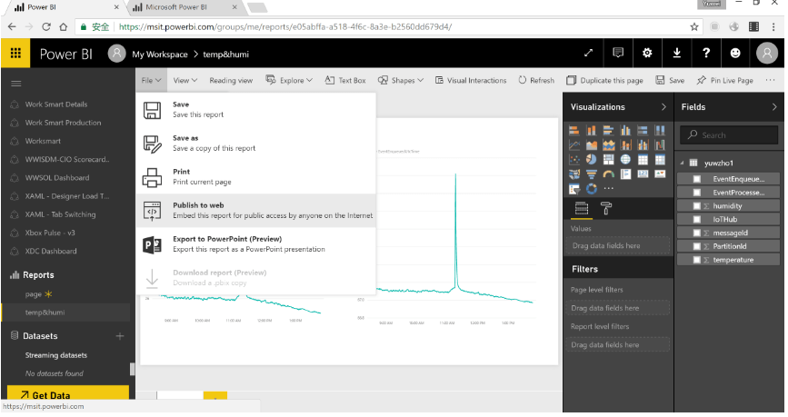Open the Shapes dropdown

(401, 80)
